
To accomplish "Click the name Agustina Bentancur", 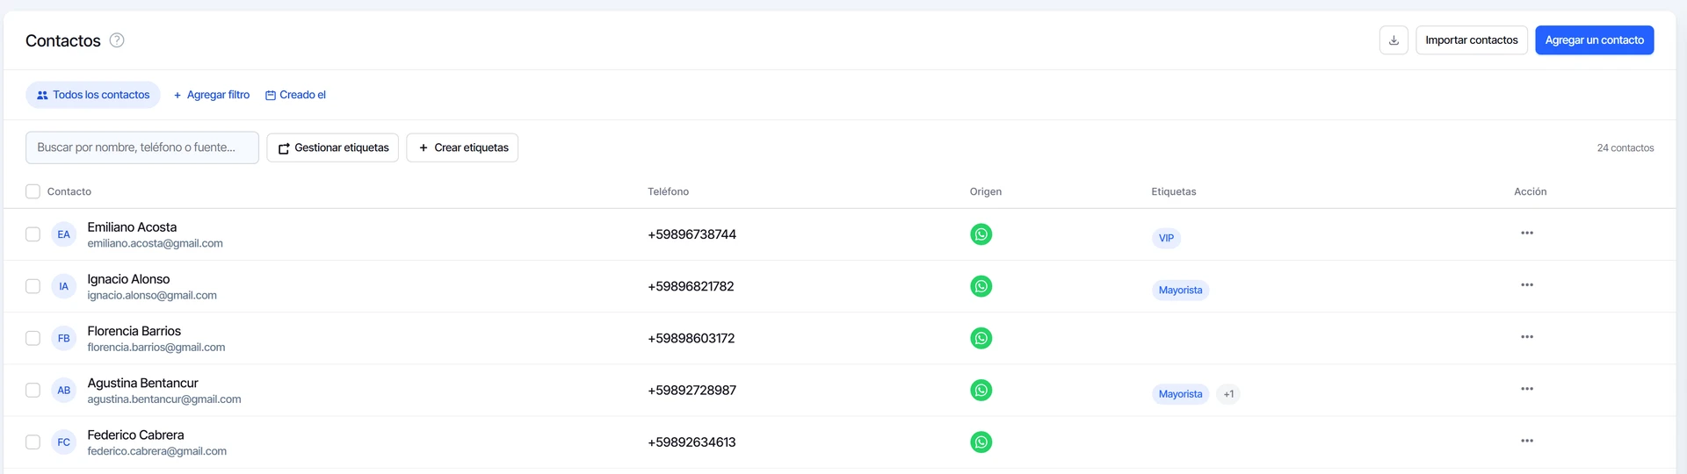I will coord(143,383).
